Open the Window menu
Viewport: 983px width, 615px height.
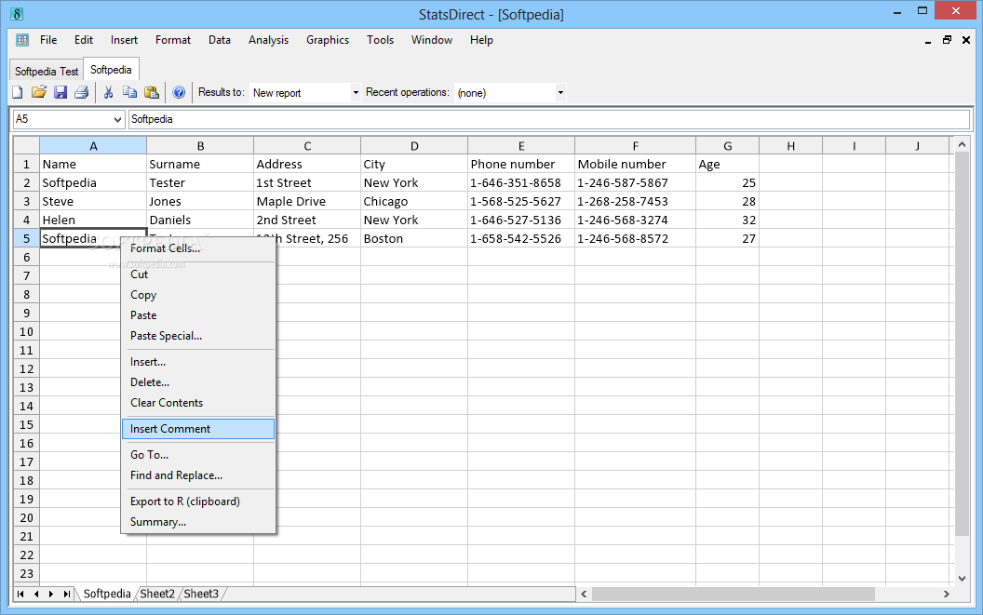point(431,40)
